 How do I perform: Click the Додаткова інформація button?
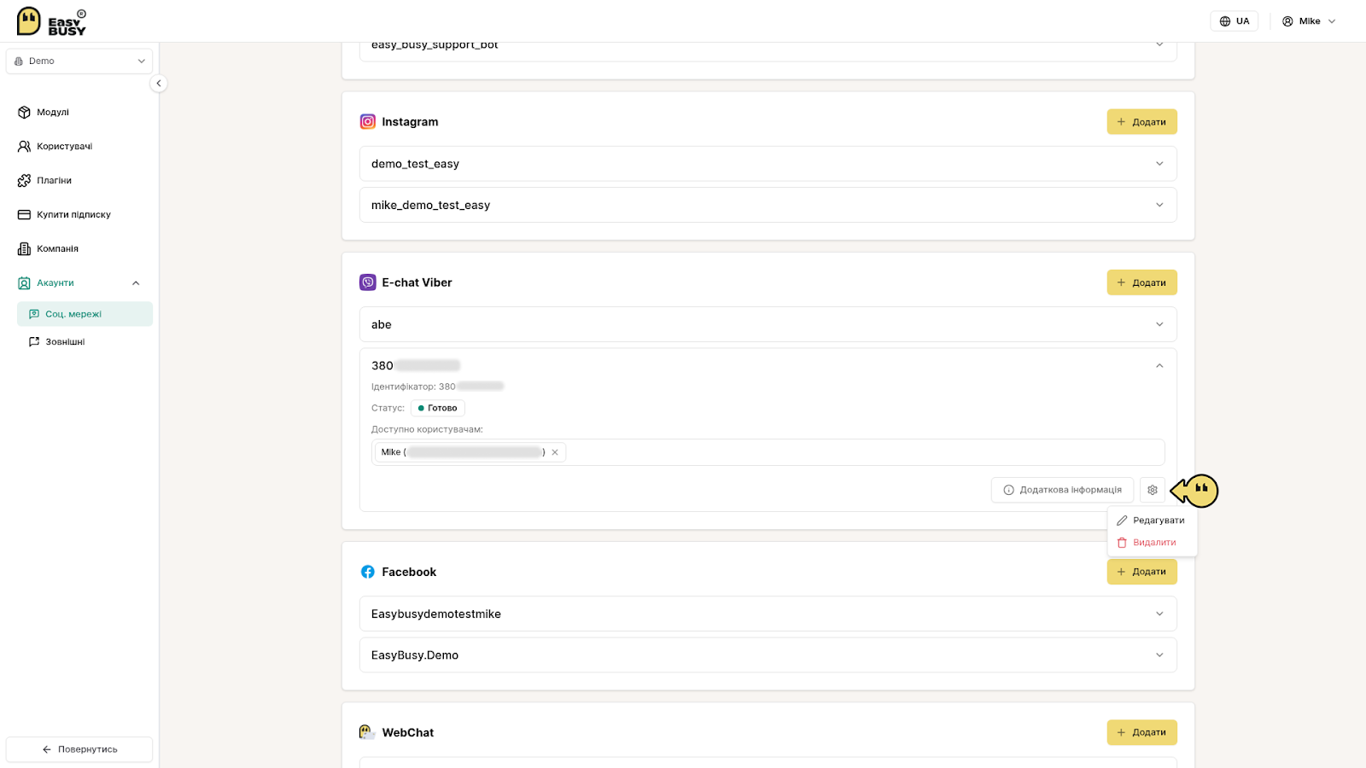click(x=1062, y=490)
